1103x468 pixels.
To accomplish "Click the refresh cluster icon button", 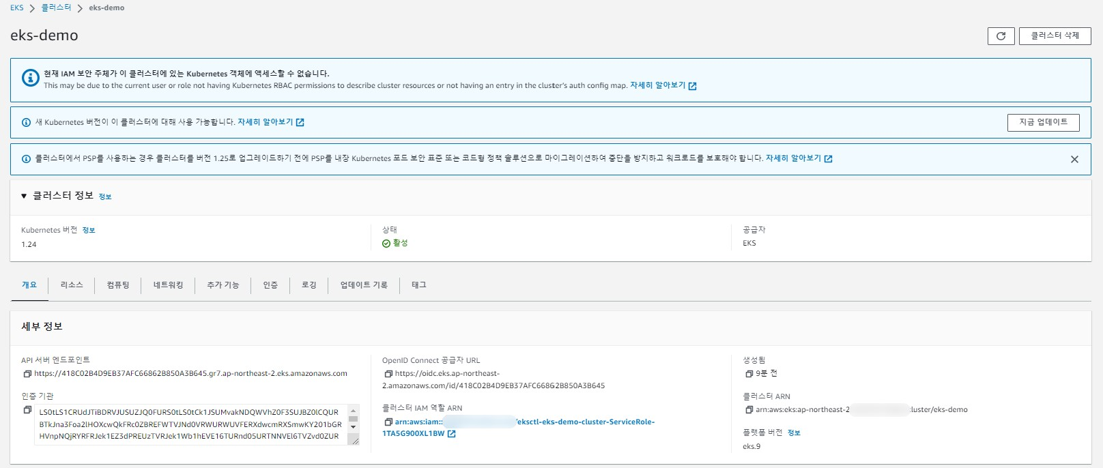I will [x=1001, y=36].
